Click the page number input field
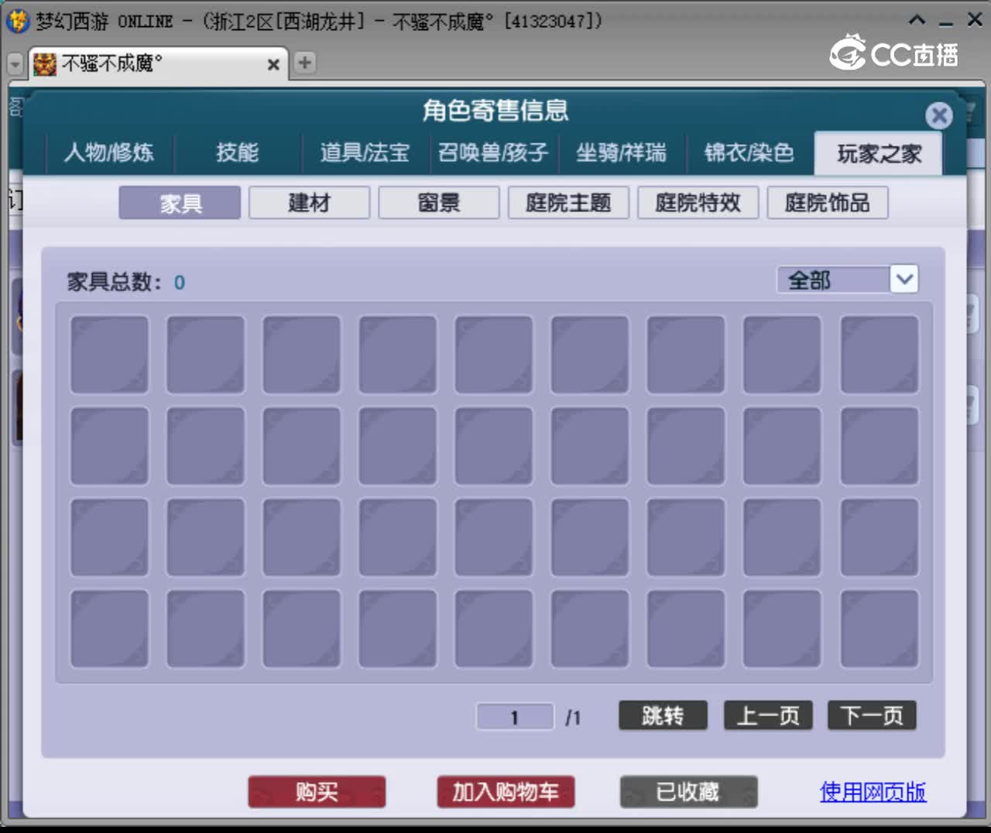The height and width of the screenshot is (833, 991). [x=515, y=717]
